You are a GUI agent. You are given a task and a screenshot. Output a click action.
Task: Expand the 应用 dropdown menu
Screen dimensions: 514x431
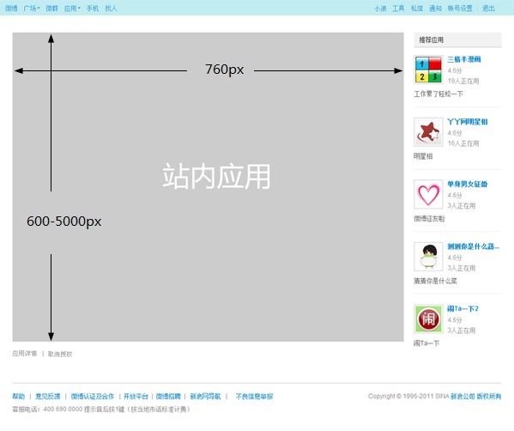pyautogui.click(x=72, y=9)
